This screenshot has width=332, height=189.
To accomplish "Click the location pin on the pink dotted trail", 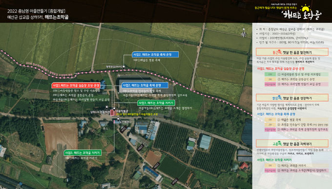I will (124, 67).
